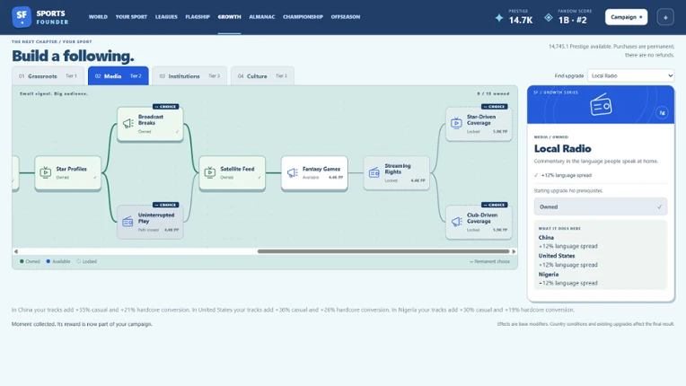
Task: Click the Build a following heading
Action: (73, 56)
